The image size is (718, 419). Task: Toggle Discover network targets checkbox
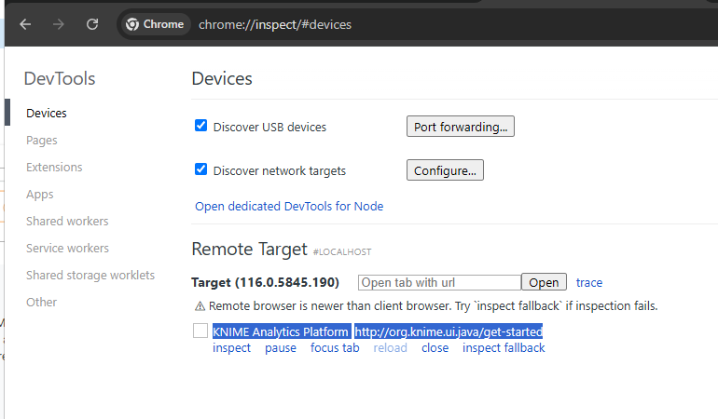click(200, 169)
